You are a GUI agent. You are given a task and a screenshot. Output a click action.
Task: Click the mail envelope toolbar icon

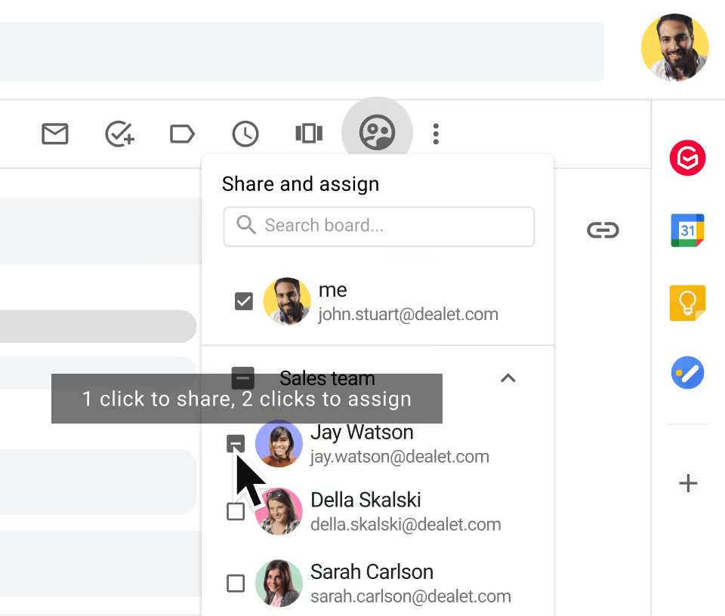coord(55,134)
